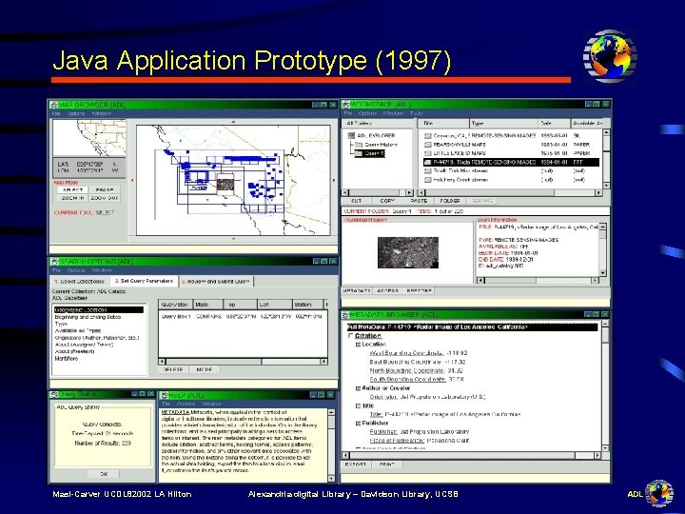Screen dimensions: 685x514
Task: Click query table horizontal scrollbar
Action: point(243,362)
